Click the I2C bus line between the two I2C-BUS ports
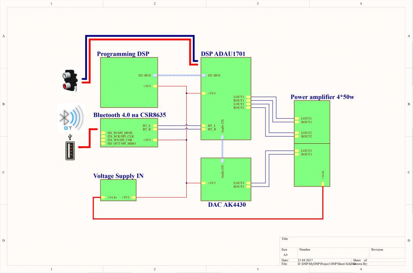Viewport: 413px width, 273px height. click(x=179, y=76)
